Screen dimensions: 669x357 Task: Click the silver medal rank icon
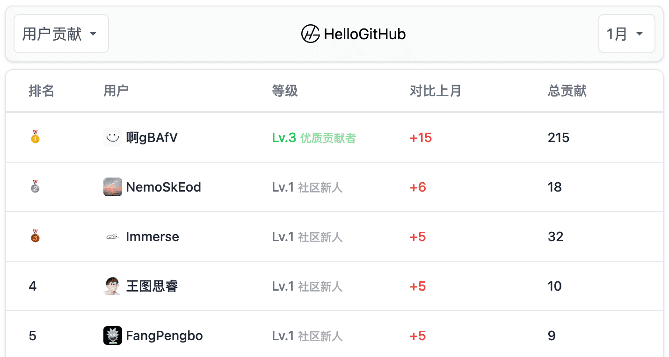point(35,186)
